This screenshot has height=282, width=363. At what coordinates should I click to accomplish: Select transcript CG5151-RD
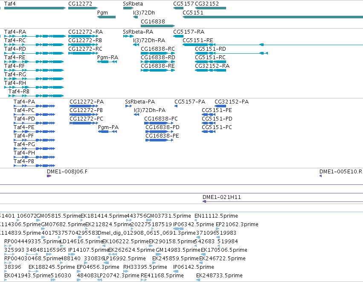[232, 53]
